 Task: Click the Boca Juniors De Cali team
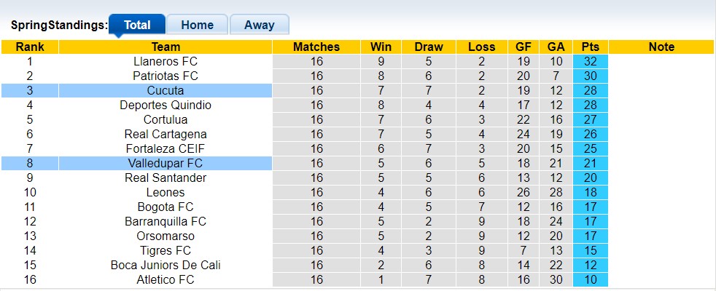point(166,266)
